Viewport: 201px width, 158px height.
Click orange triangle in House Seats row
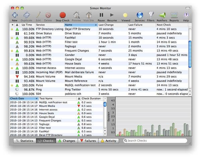(x=17, y=64)
